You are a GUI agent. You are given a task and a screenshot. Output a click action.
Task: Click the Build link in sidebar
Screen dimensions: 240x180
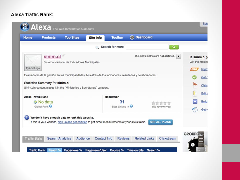point(204,101)
